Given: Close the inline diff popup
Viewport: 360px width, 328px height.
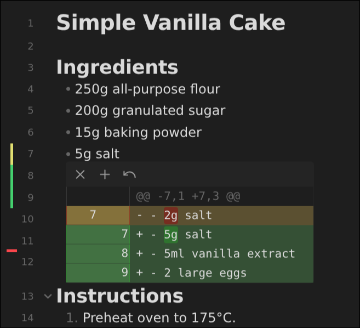Looking at the screenshot, I should pyautogui.click(x=81, y=175).
